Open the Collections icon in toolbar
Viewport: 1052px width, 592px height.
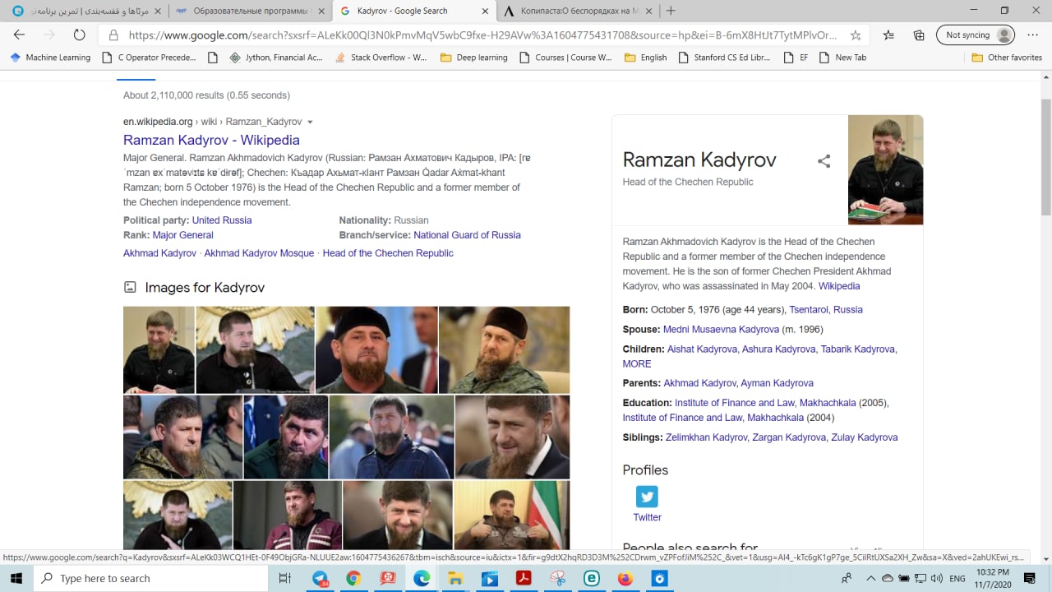[x=919, y=35]
